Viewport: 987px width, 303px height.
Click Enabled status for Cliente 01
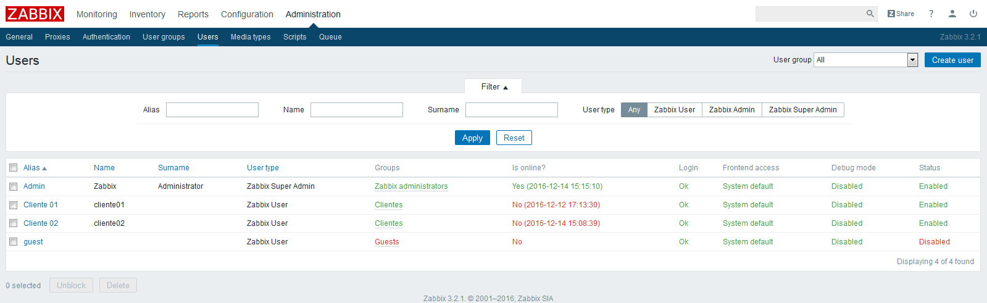933,205
